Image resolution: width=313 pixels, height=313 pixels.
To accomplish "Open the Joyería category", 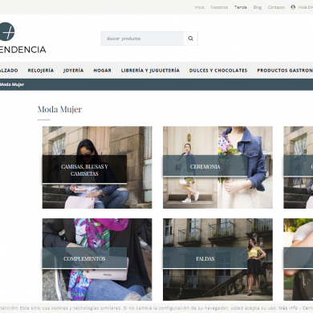I will tap(73, 71).
